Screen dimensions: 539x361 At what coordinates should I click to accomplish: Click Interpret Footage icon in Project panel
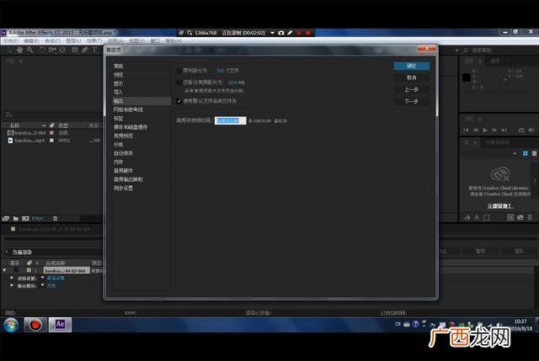[6, 219]
